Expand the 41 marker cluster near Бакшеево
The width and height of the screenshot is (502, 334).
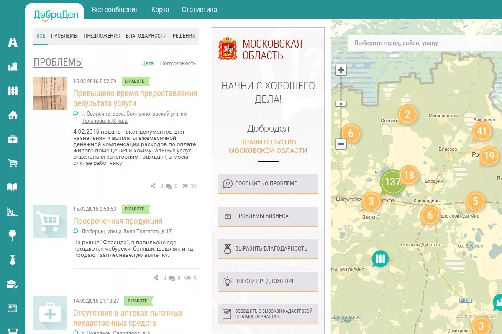point(482,132)
